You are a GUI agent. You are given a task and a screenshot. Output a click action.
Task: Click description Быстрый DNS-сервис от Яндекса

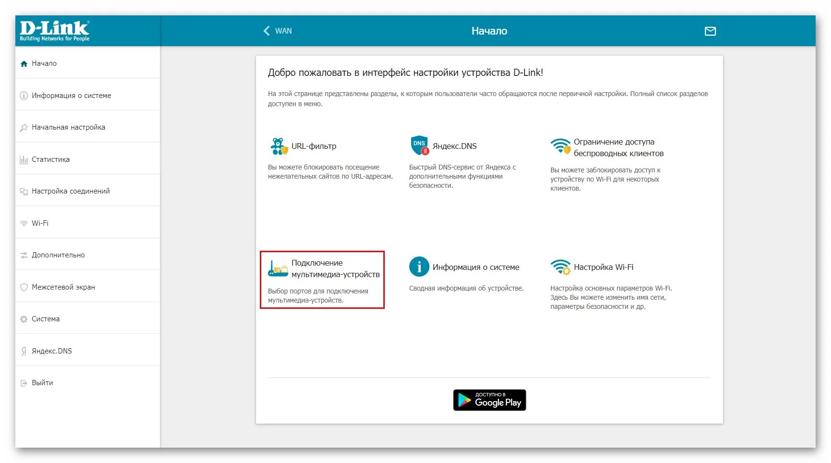point(463,176)
